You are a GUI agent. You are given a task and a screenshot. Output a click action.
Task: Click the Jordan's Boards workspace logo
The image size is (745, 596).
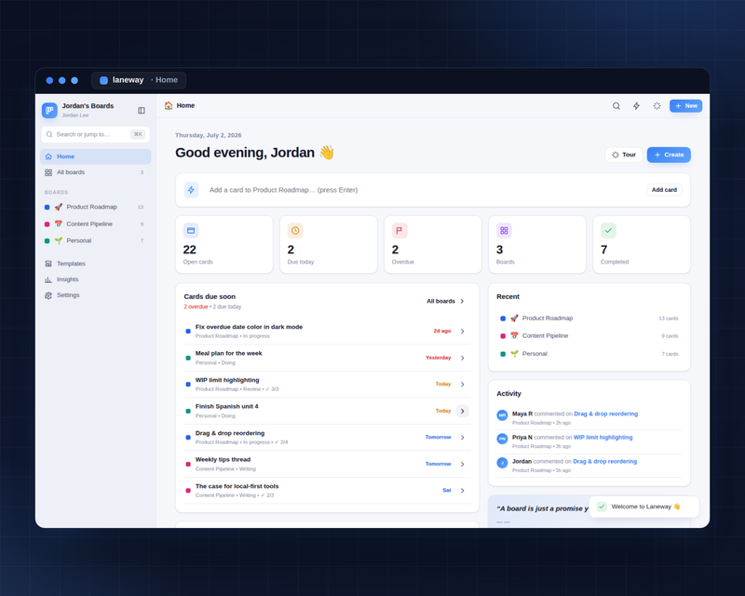point(49,110)
